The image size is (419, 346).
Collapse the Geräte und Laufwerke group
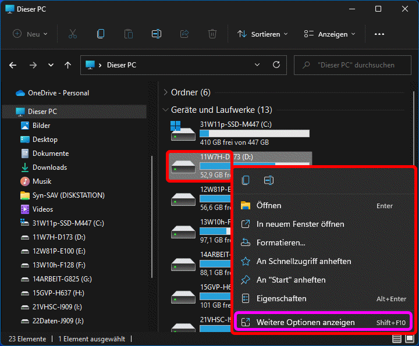[166, 109]
